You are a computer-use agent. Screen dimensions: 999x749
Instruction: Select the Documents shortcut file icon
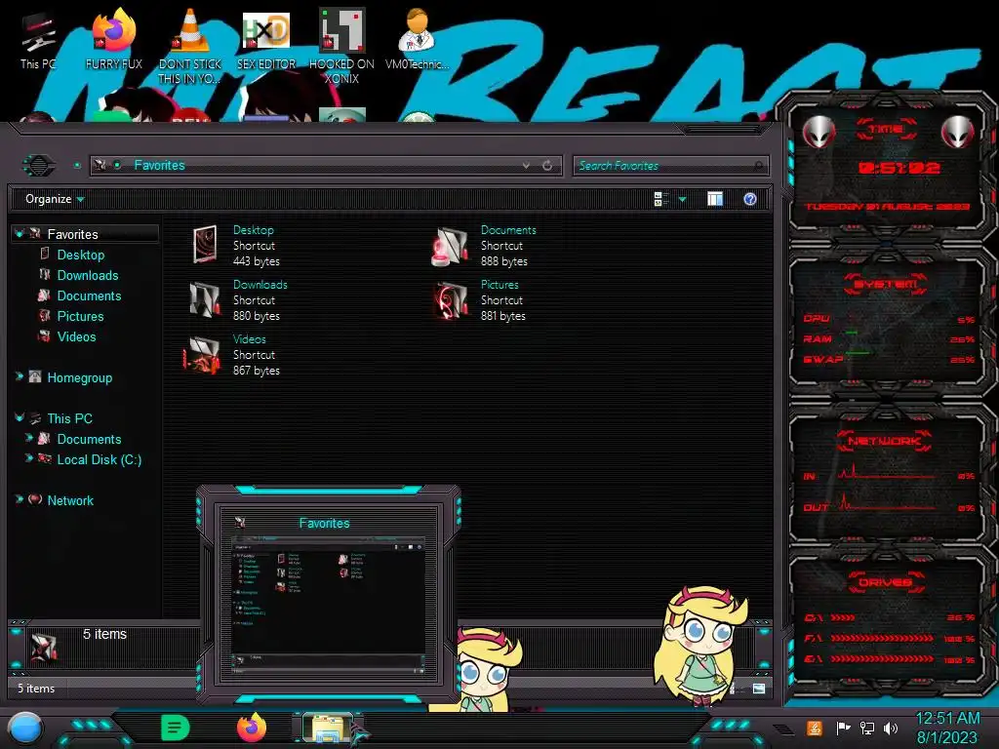coord(450,246)
